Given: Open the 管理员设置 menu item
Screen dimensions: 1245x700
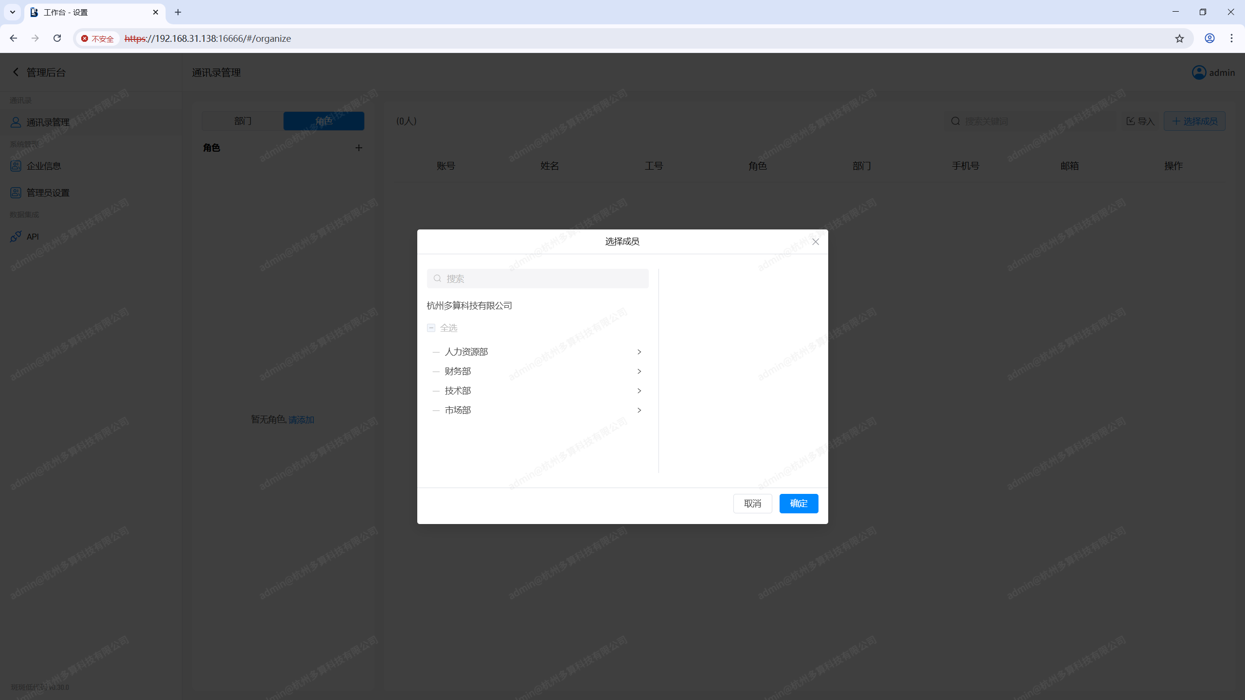Looking at the screenshot, I should (48, 193).
